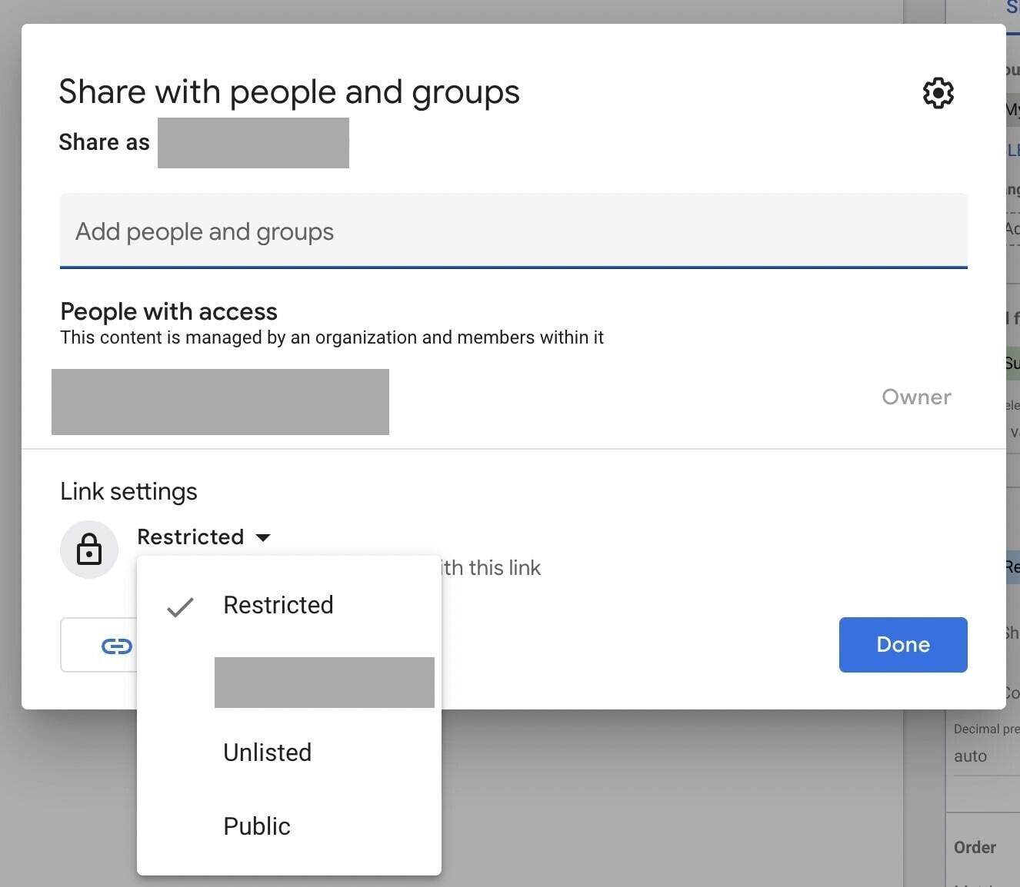Expand the Restricted link access dropdown arrow

[x=263, y=537]
